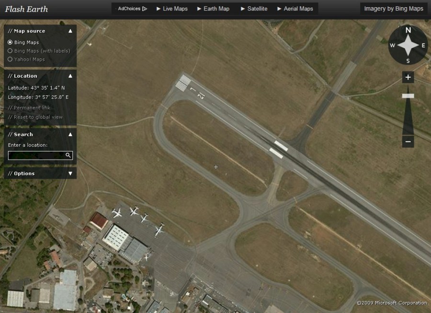
Task: Select the Yahoo! Maps radio option
Action: [x=10, y=59]
